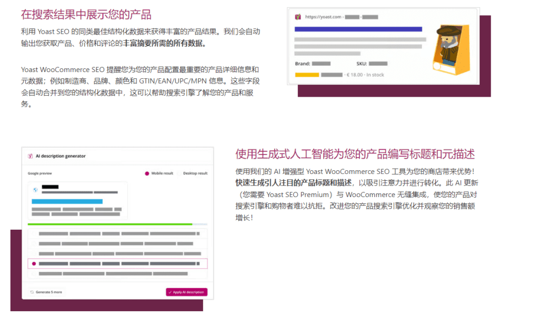Click the bearded man product illustration

coord(451,49)
